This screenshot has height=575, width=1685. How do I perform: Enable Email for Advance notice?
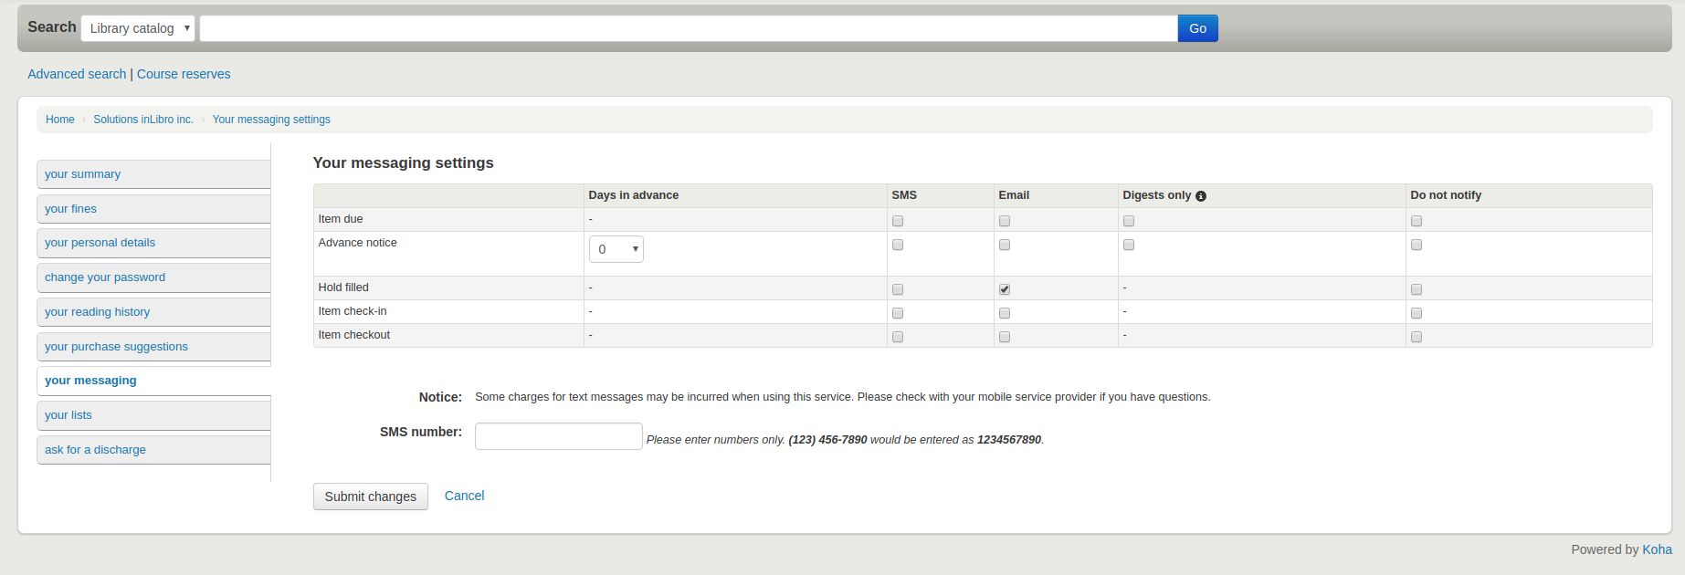point(1005,245)
